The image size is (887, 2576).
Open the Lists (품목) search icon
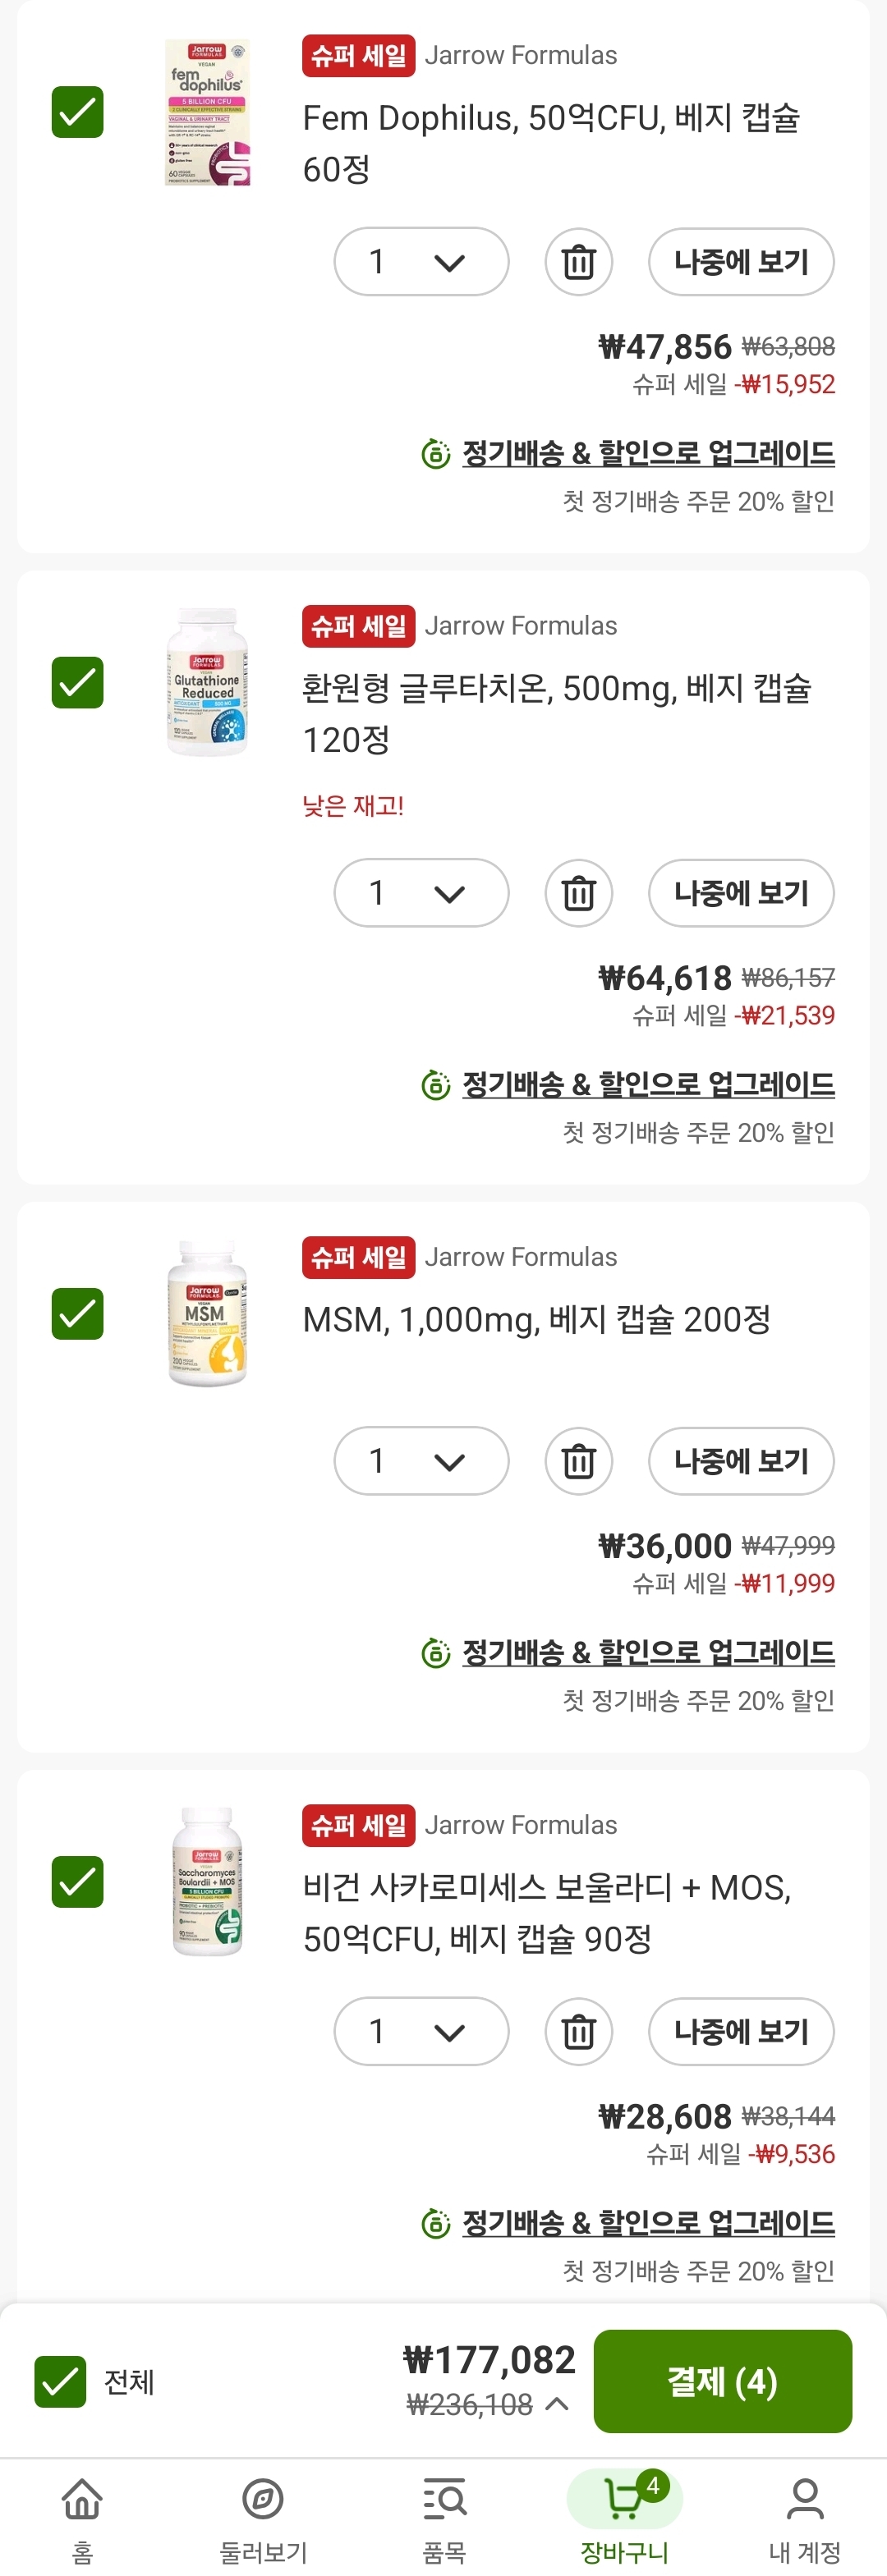tap(444, 2499)
